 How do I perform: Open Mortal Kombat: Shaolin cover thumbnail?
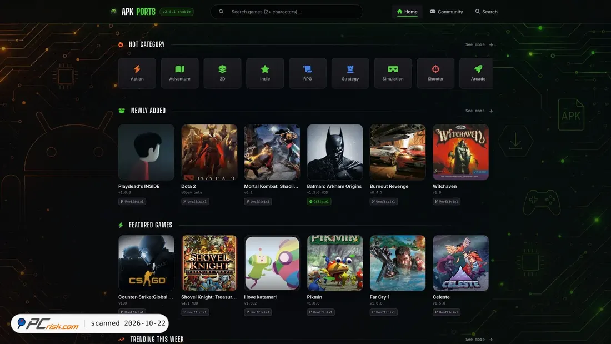coord(272,152)
